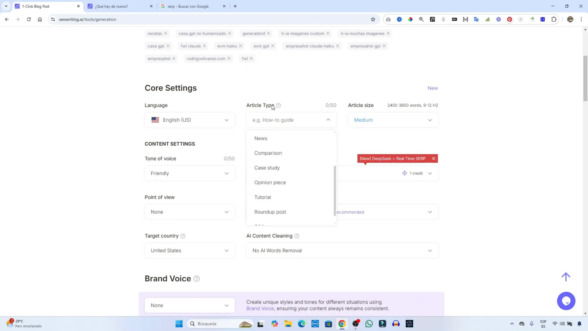Remove the 'recetas' tag
This screenshot has width=588, height=331.
pyautogui.click(x=166, y=33)
